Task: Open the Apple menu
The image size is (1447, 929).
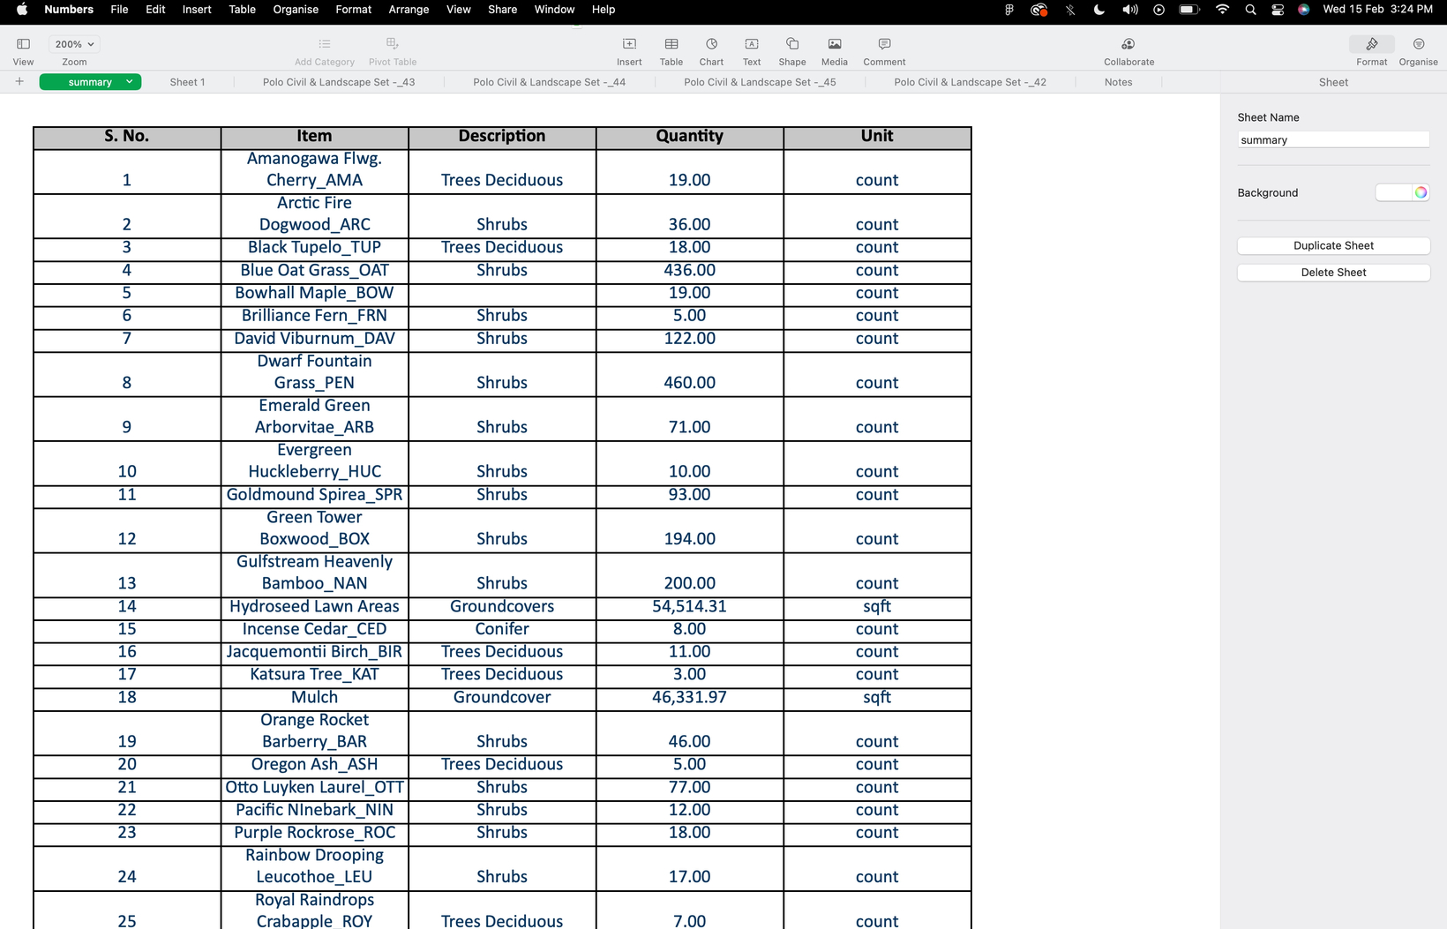Action: pos(22,10)
